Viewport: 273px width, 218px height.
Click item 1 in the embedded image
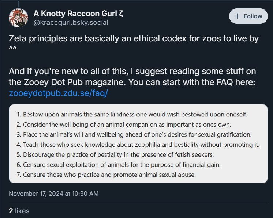132,114
